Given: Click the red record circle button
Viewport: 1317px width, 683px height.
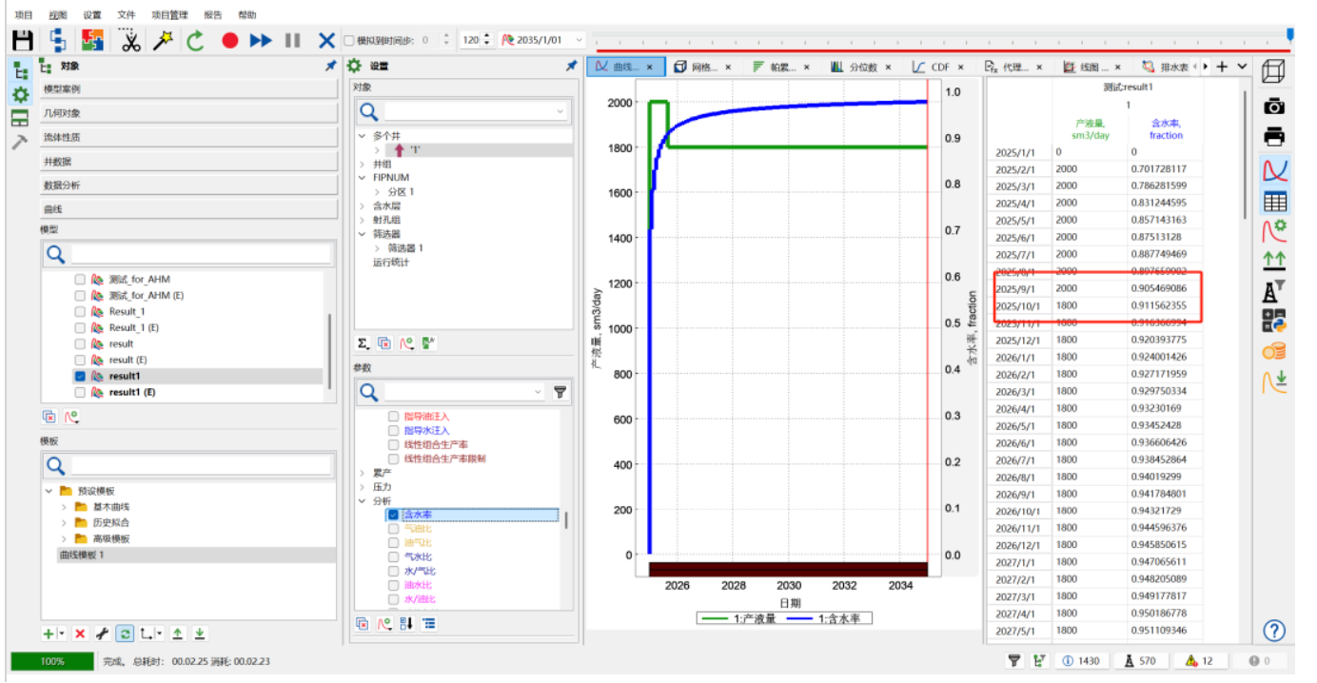Looking at the screenshot, I should [x=229, y=40].
